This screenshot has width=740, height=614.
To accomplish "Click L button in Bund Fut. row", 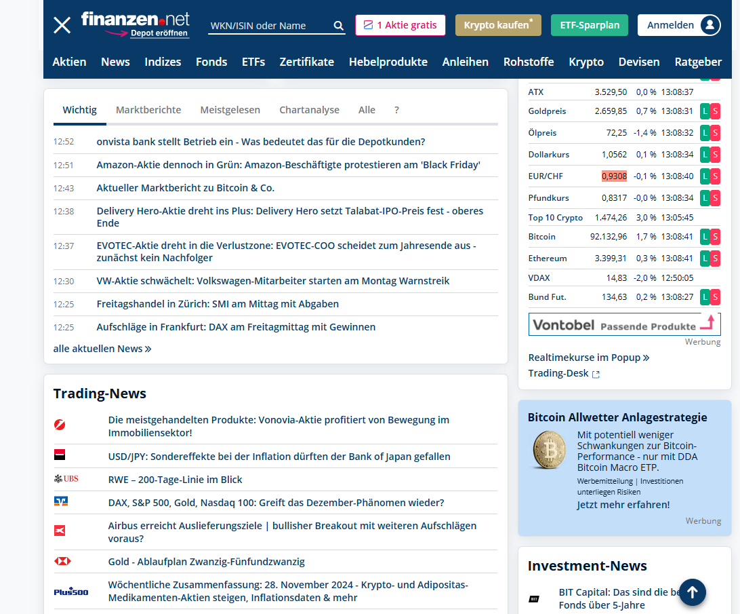I will point(705,297).
